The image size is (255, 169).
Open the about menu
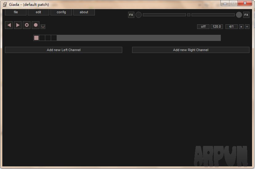pyautogui.click(x=84, y=12)
